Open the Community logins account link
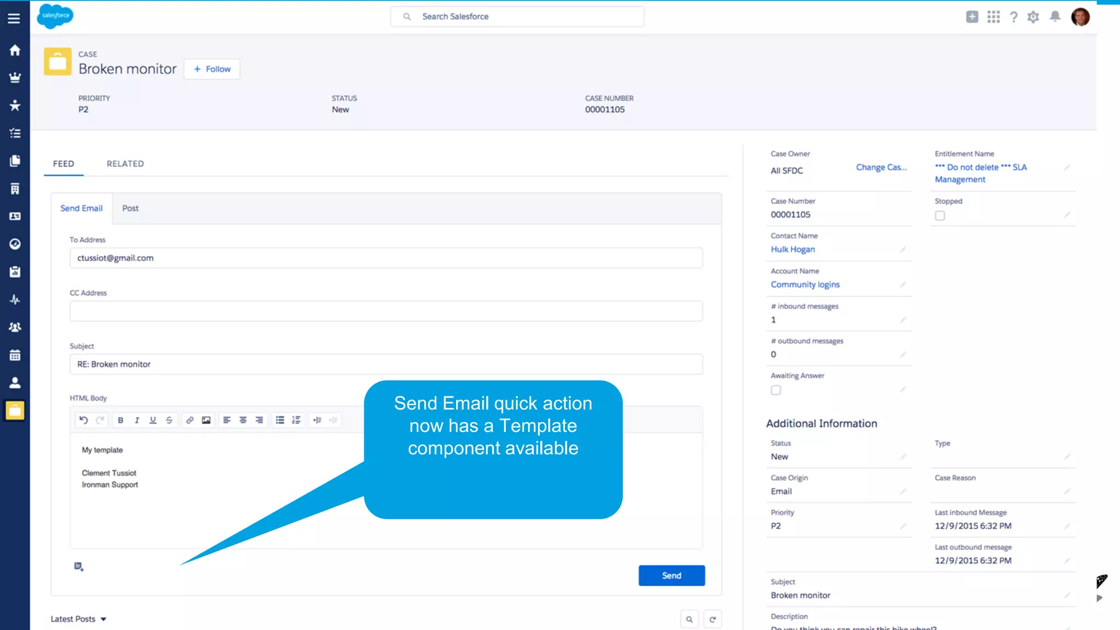This screenshot has height=630, width=1120. click(805, 284)
